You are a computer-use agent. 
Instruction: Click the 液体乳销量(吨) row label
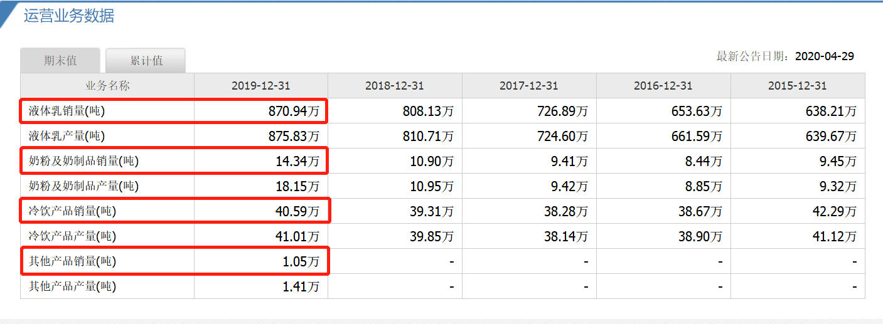click(x=67, y=112)
